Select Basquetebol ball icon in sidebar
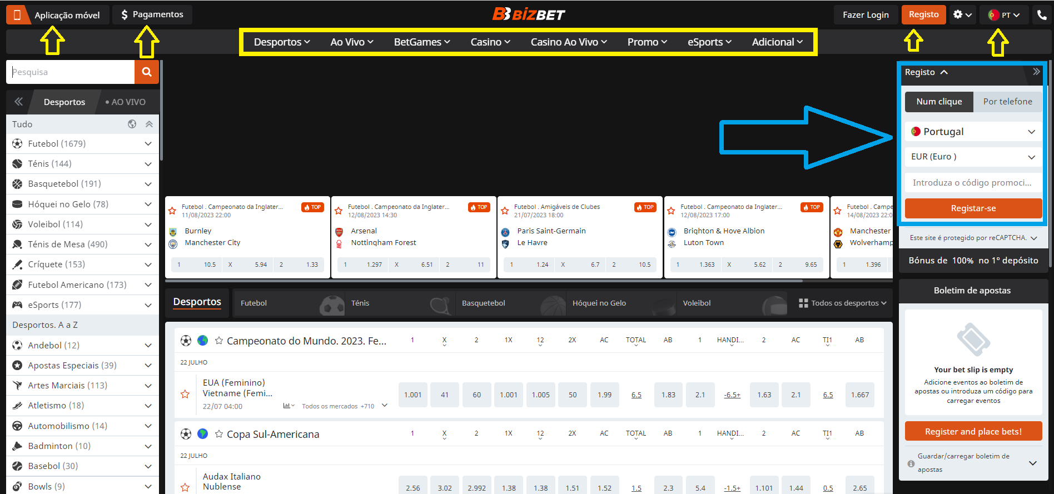 pos(17,184)
